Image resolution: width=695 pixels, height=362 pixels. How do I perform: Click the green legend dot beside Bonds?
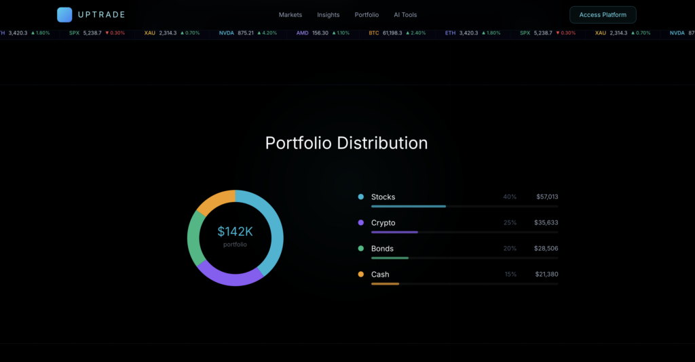point(361,248)
